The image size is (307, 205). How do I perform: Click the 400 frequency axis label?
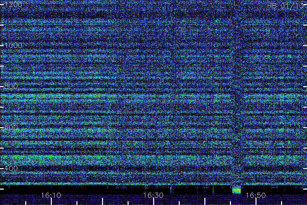[x=11, y=168]
